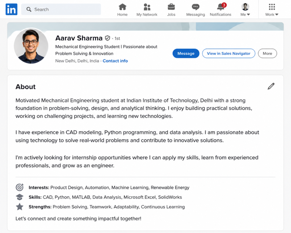Focus the Search input field
291x233 pixels.
click(x=61, y=9)
